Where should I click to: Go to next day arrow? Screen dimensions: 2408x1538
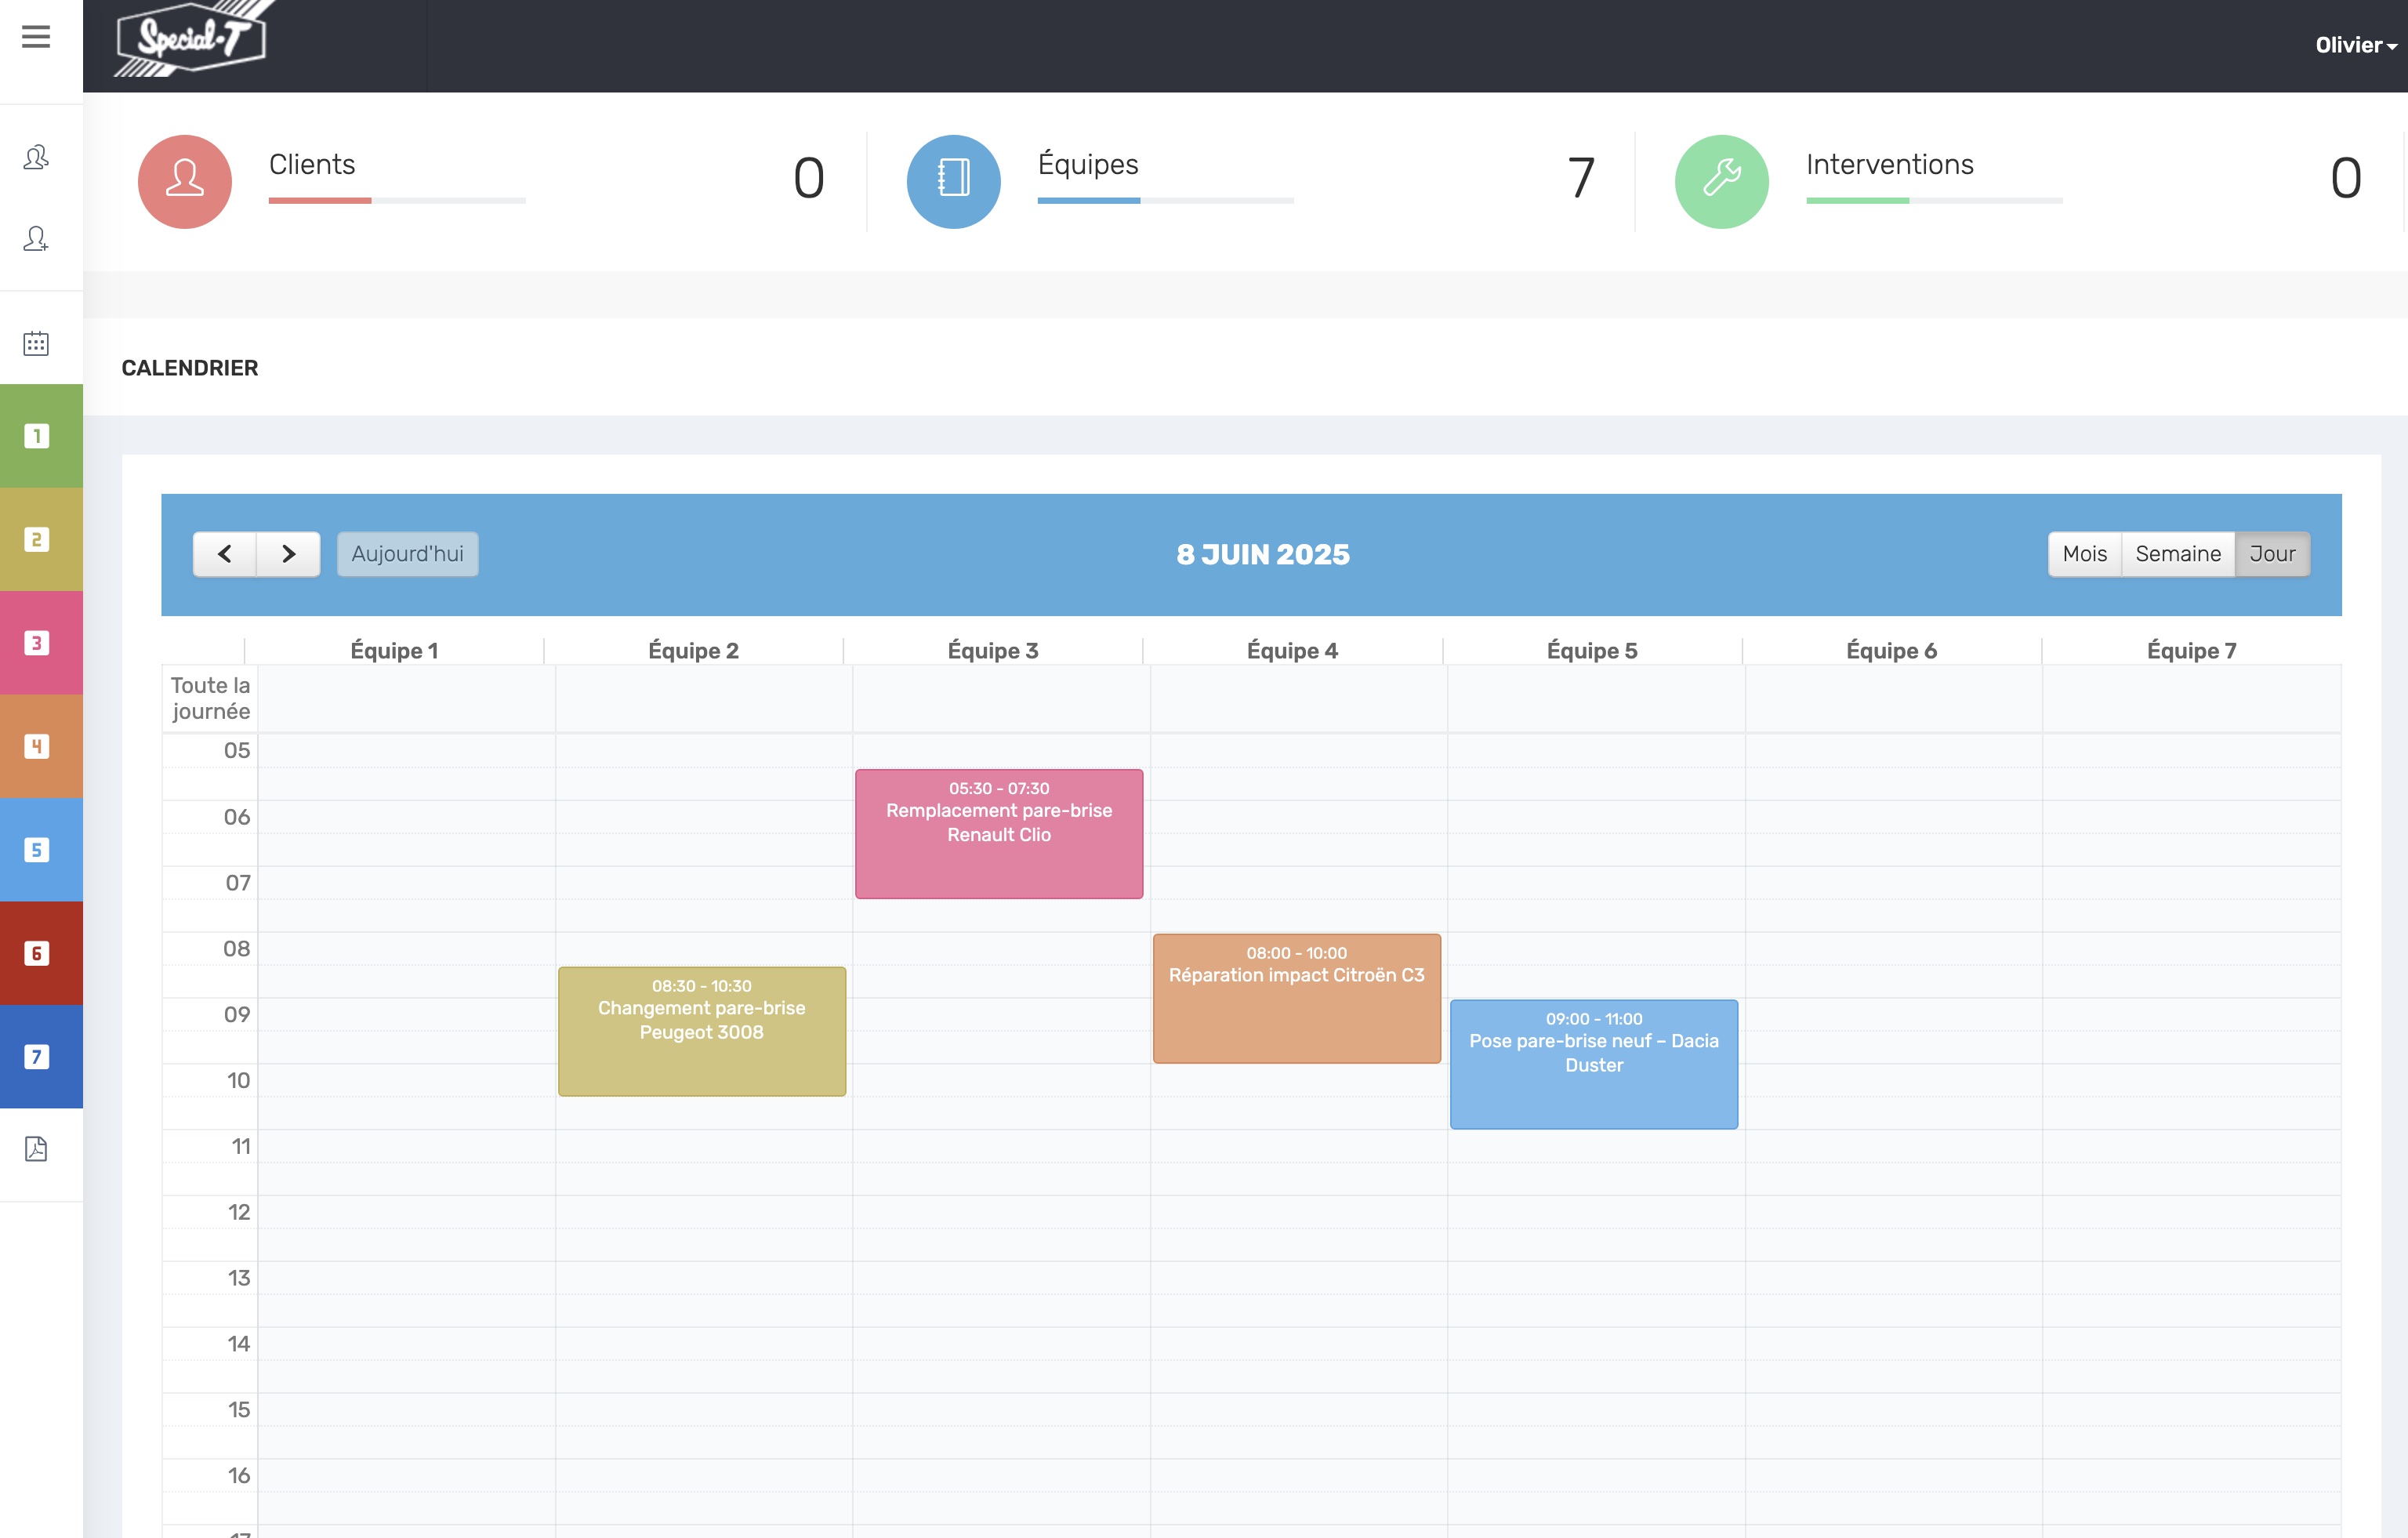(x=288, y=554)
